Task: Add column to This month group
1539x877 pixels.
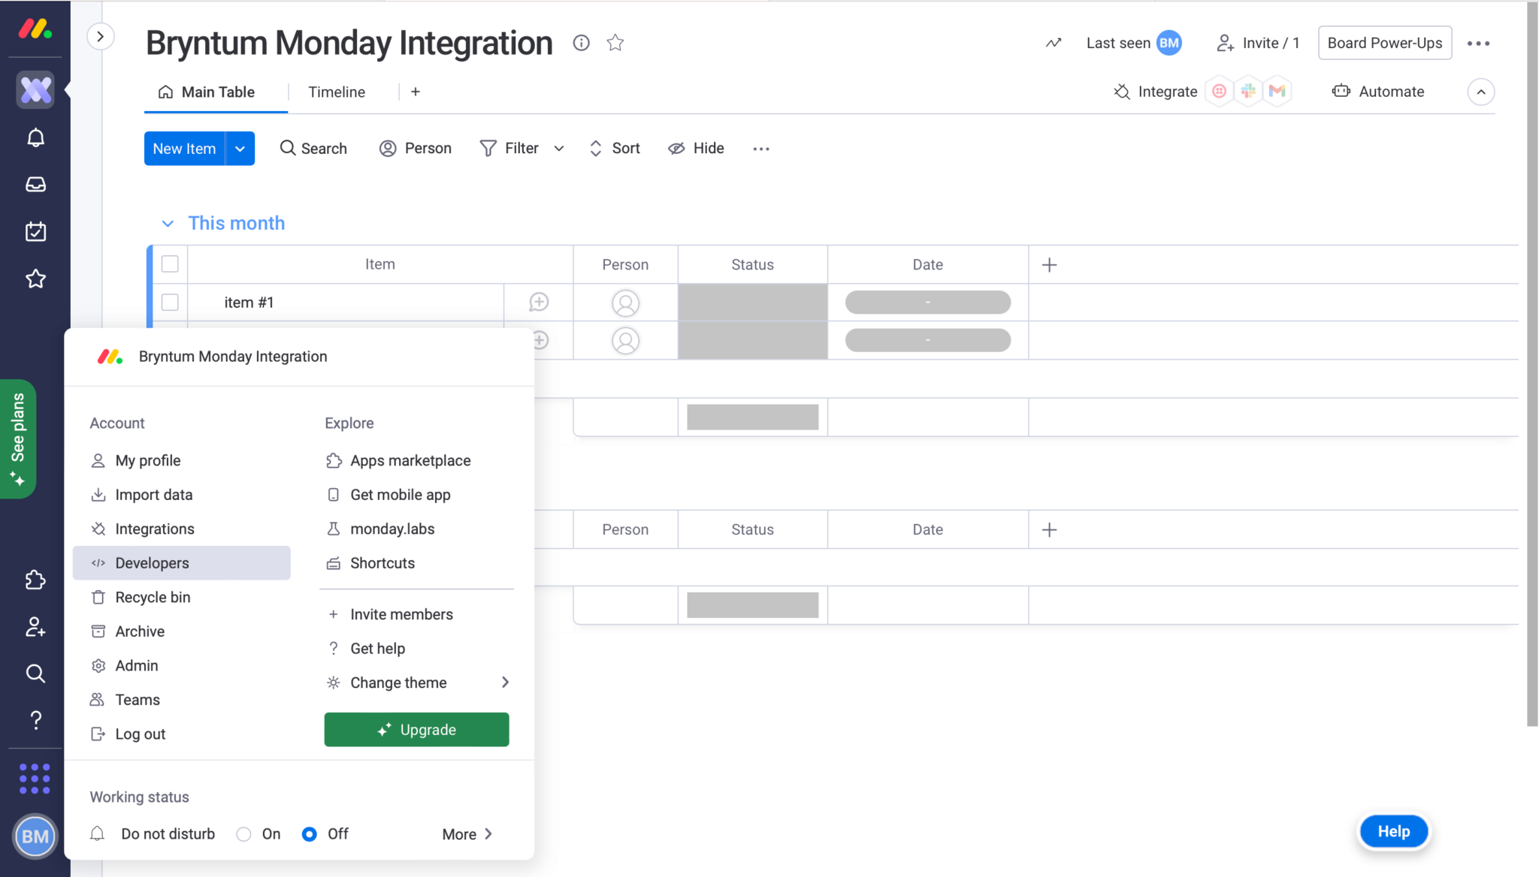Action: (x=1050, y=264)
